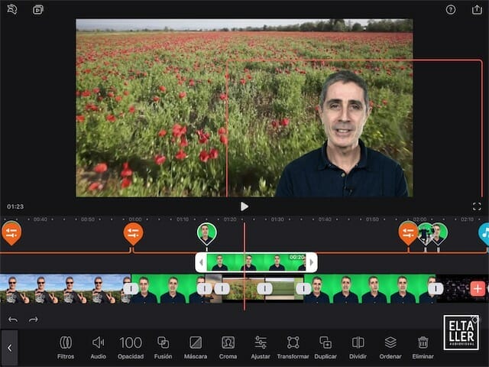Redo the last action

(33, 319)
